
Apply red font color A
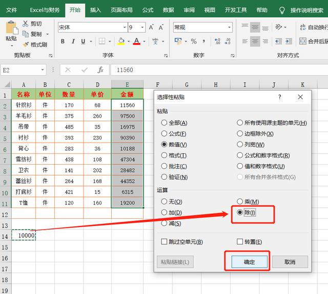coord(137,41)
